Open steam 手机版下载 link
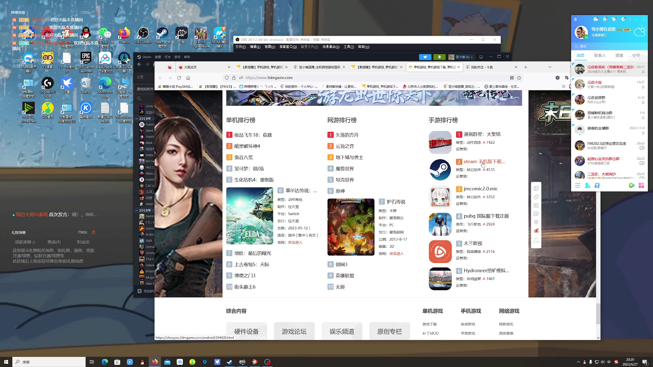The width and height of the screenshot is (653, 367). coord(484,161)
